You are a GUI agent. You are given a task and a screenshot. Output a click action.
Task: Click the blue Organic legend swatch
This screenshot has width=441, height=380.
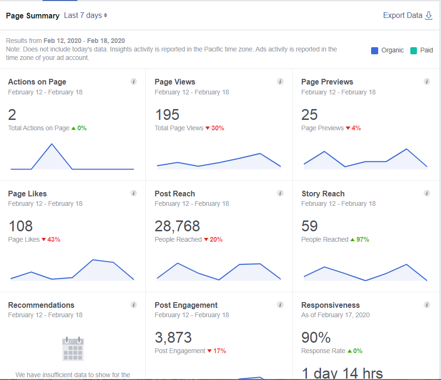(374, 51)
